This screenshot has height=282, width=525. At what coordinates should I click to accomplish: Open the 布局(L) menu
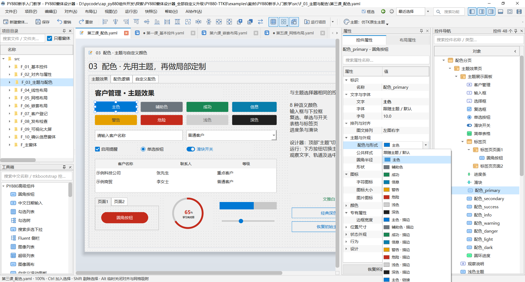[91, 11]
